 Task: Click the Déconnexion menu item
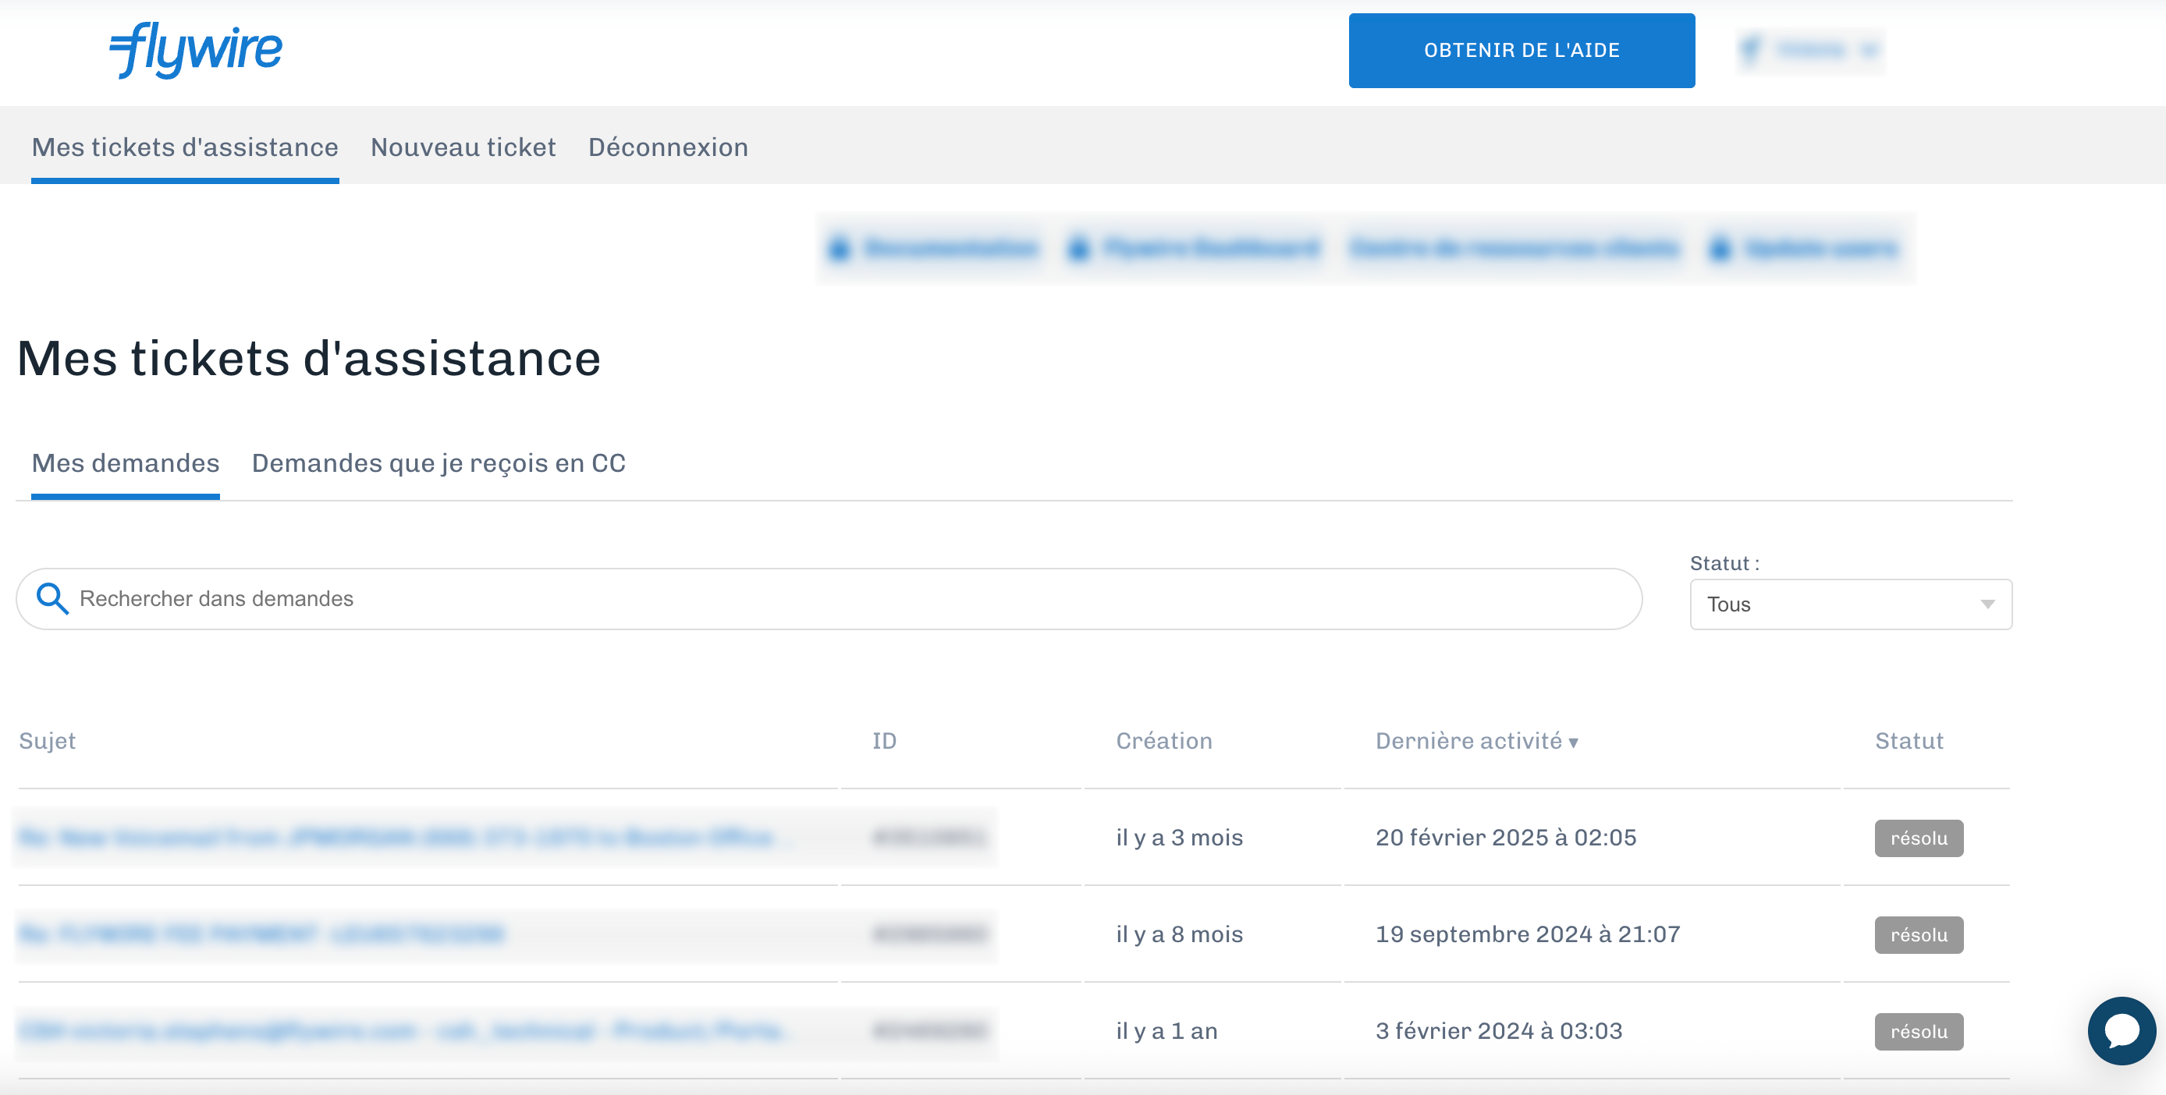[668, 147]
